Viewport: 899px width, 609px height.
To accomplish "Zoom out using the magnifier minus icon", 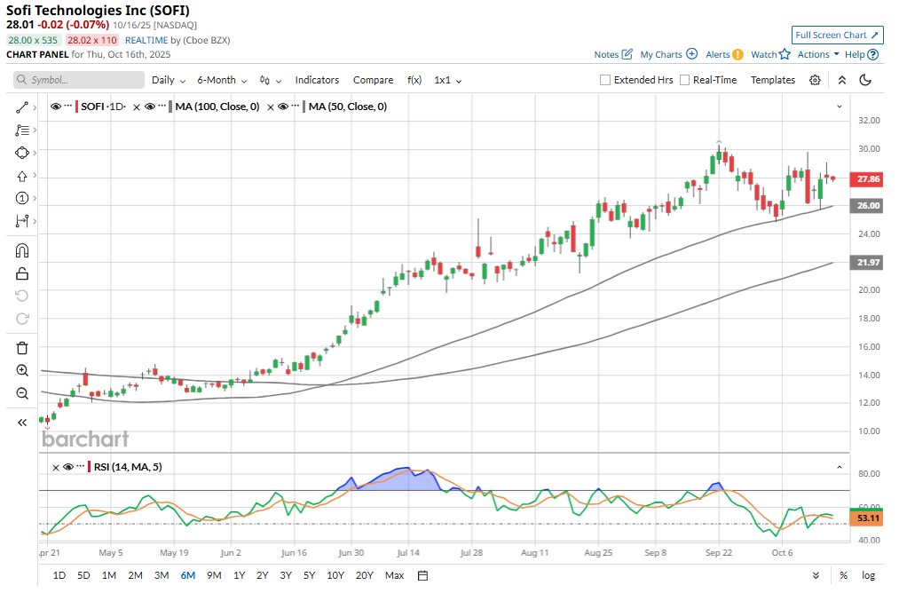I will point(22,393).
